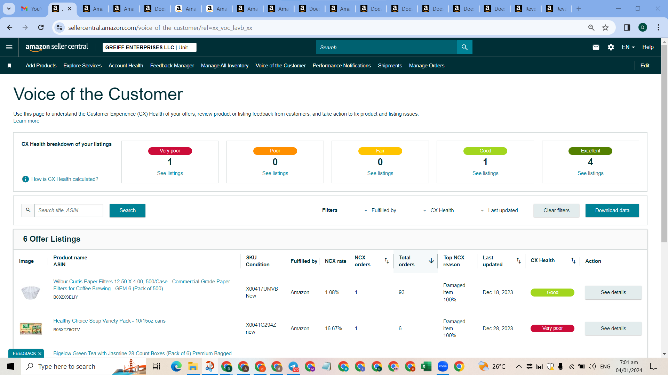Click the Seller Central header search field
This screenshot has height=375, width=668.
coord(386,47)
